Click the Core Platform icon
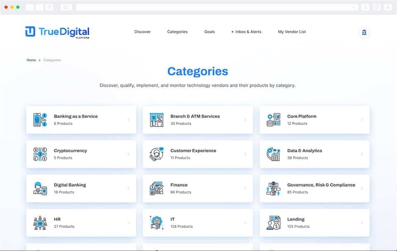The width and height of the screenshot is (397, 251). pyautogui.click(x=273, y=120)
